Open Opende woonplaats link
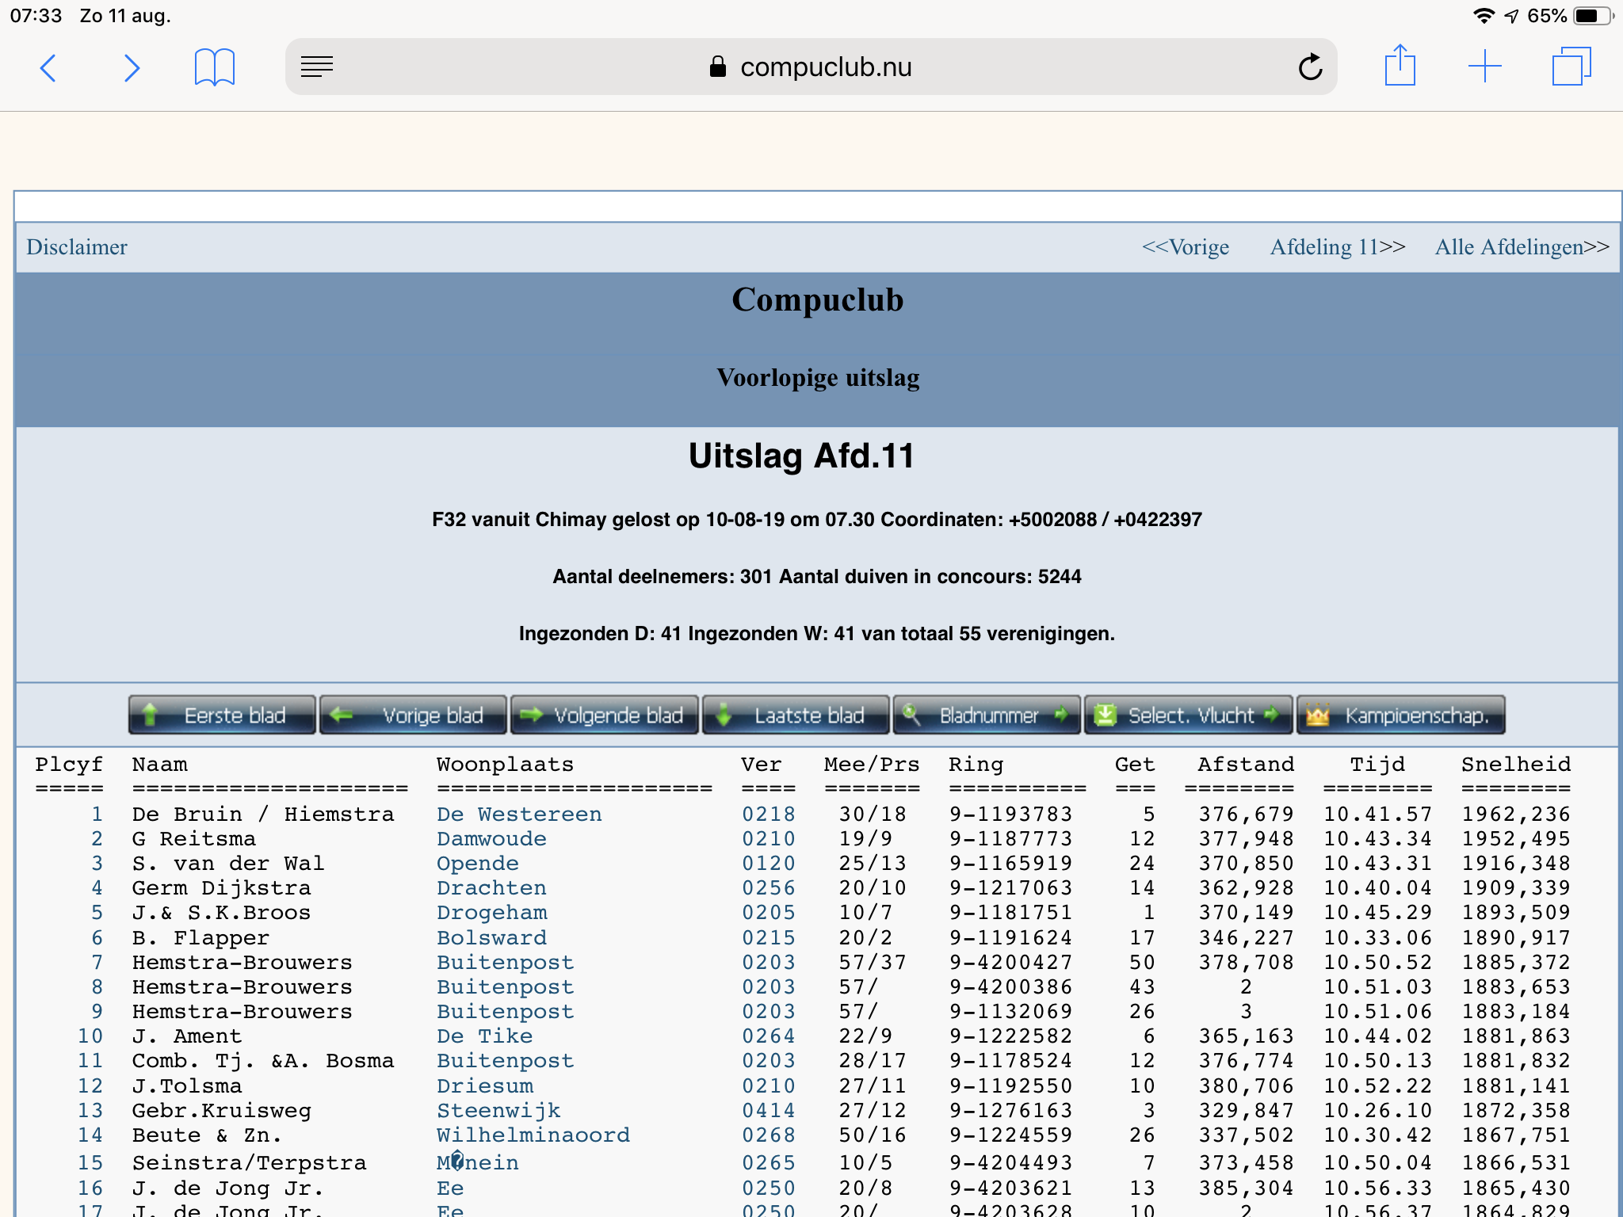This screenshot has height=1217, width=1623. point(478,864)
